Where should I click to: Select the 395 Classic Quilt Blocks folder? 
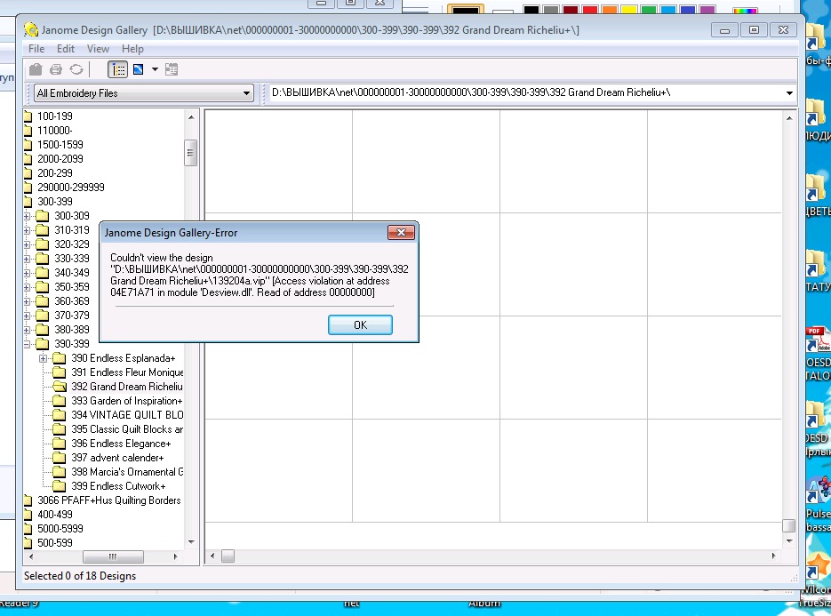coord(127,429)
